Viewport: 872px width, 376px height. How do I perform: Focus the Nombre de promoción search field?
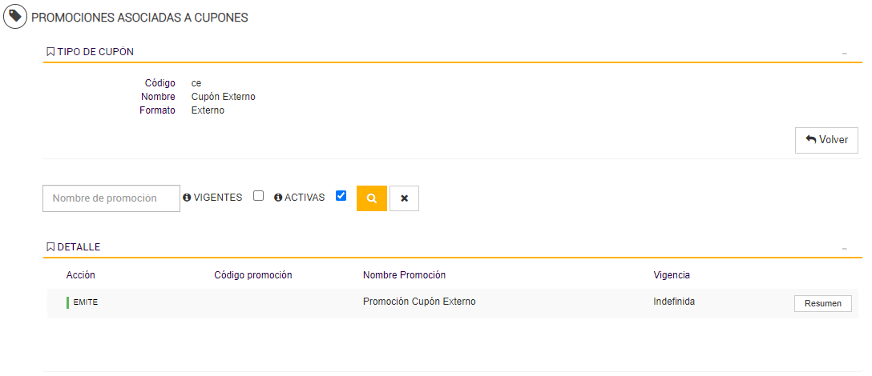click(x=111, y=198)
